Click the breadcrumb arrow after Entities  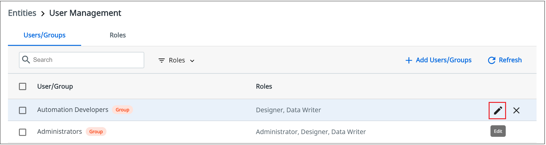tap(43, 13)
